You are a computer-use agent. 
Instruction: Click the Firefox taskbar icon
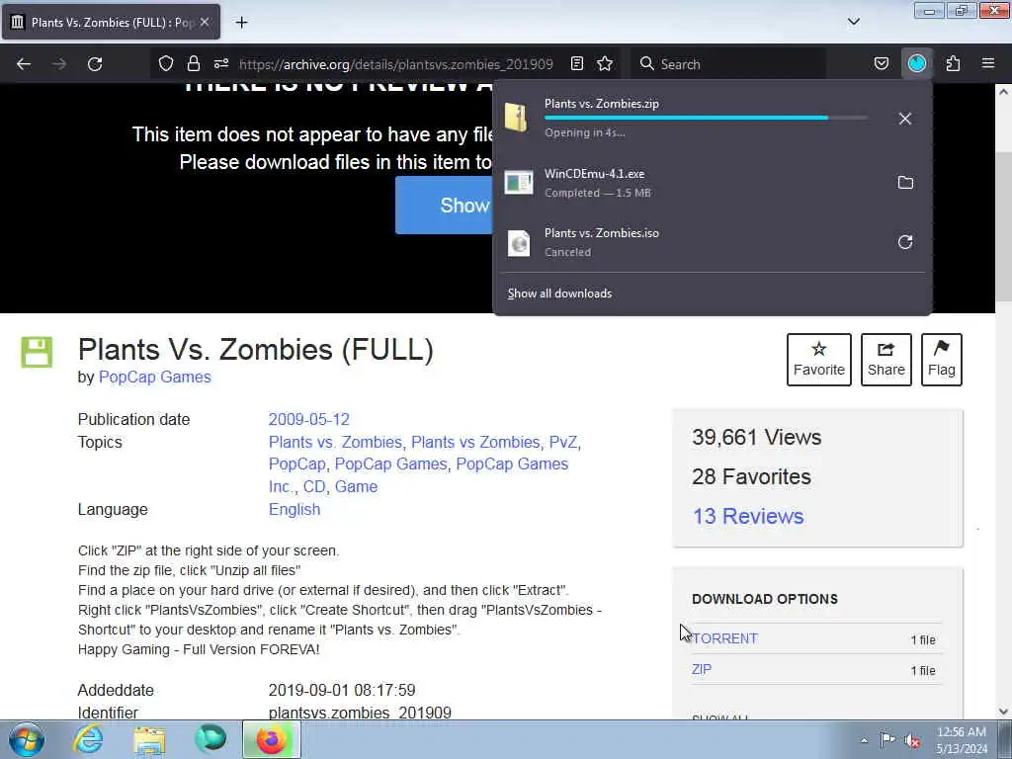[272, 739]
